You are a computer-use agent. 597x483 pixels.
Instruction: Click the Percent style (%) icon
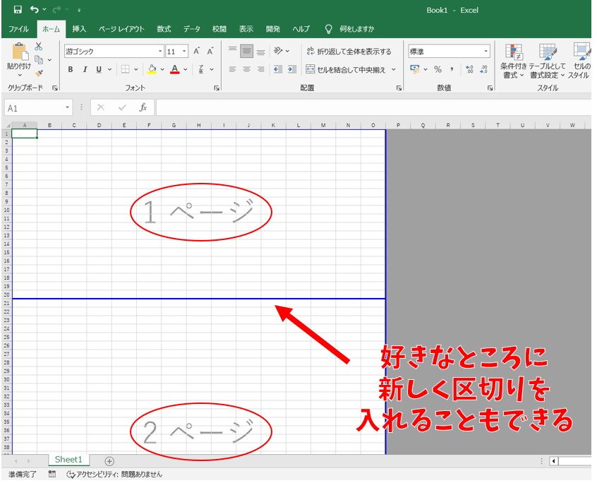pos(438,68)
